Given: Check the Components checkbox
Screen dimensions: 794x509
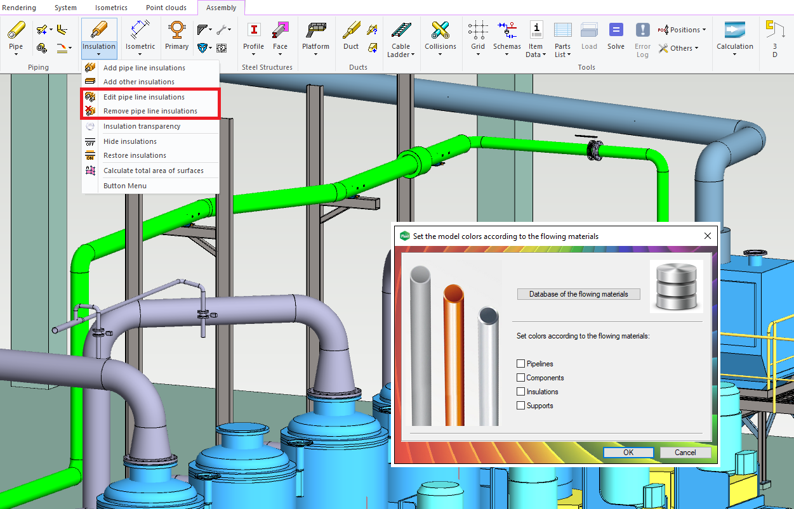Looking at the screenshot, I should (x=521, y=378).
